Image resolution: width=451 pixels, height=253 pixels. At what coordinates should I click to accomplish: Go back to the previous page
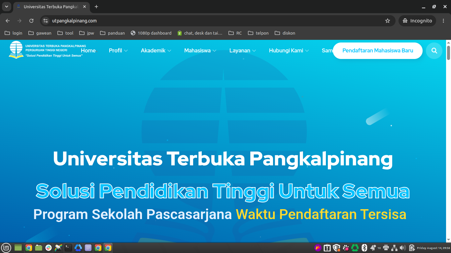(x=8, y=21)
